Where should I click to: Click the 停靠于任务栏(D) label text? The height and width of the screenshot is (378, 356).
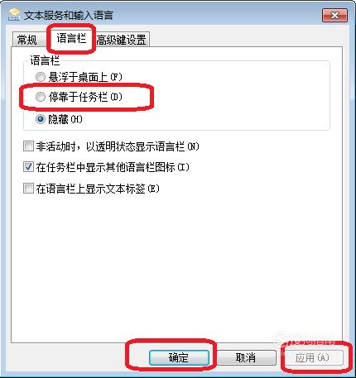[85, 97]
